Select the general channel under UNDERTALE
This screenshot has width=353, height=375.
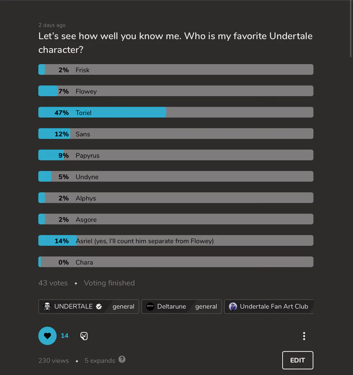click(x=123, y=306)
